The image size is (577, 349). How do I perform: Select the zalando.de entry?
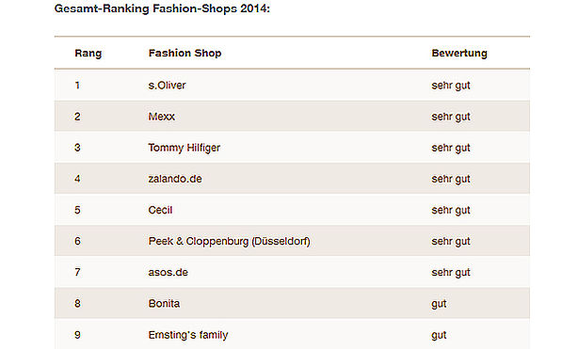[175, 179]
